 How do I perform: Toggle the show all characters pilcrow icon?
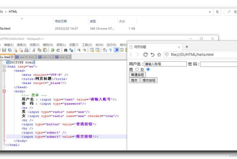coord(110,50)
